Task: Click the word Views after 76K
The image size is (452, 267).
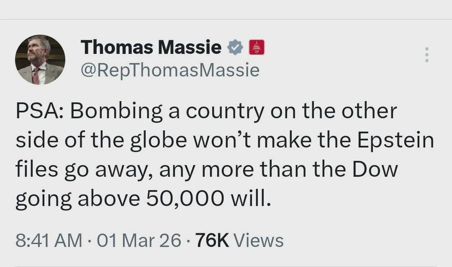Action: click(258, 240)
